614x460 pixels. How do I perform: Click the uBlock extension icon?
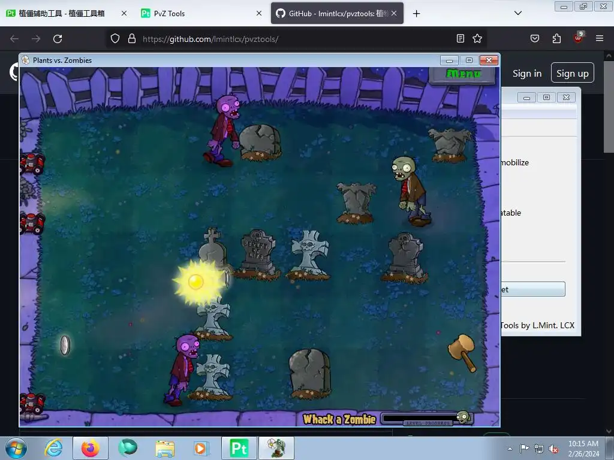579,38
